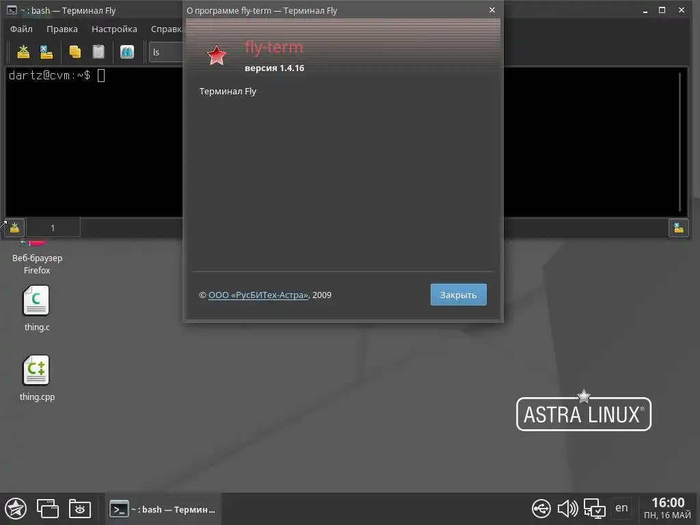Click the Веб-браузер Firefox desktop label
The width and height of the screenshot is (700, 525).
tap(37, 264)
